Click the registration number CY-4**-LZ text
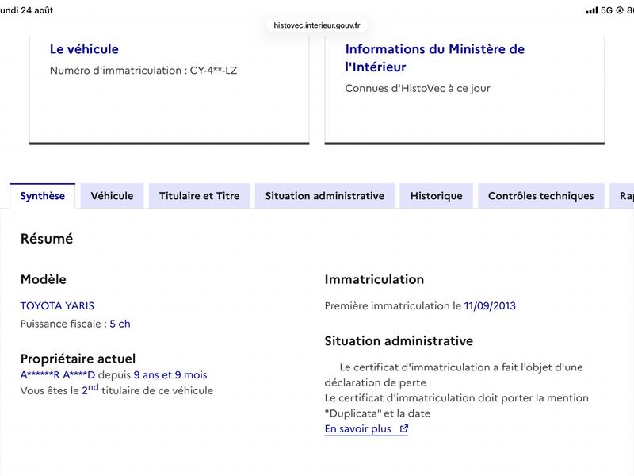The width and height of the screenshot is (634, 476). point(213,71)
